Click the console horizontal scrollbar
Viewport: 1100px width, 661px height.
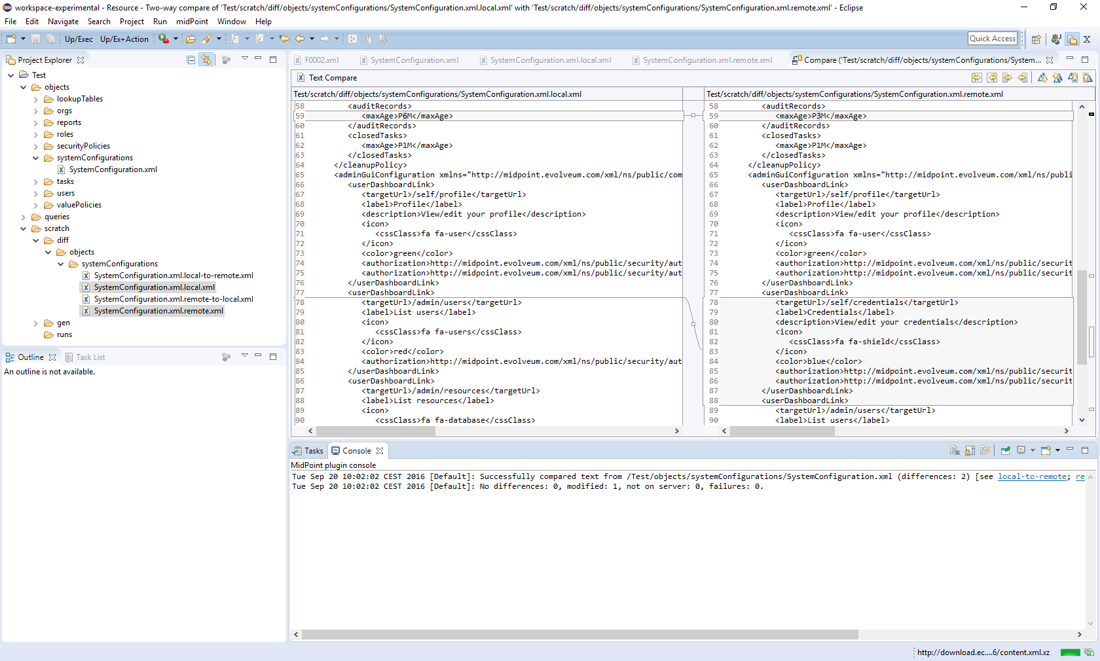(579, 634)
